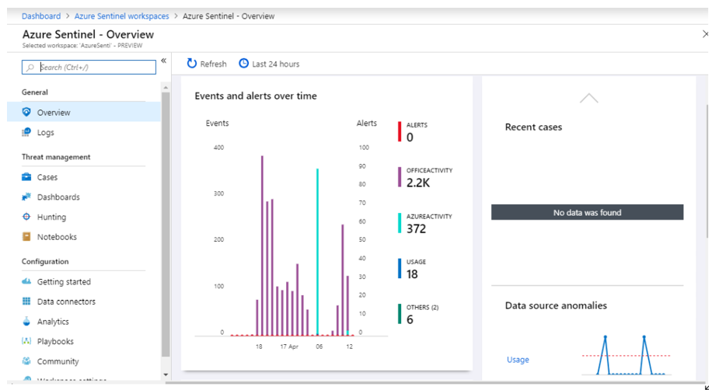Click the search input field
This screenshot has width=712, height=390.
[x=89, y=67]
